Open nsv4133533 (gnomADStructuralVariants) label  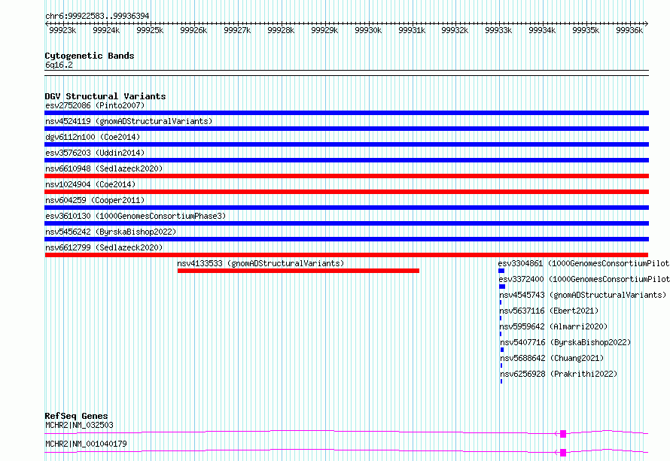(260, 263)
